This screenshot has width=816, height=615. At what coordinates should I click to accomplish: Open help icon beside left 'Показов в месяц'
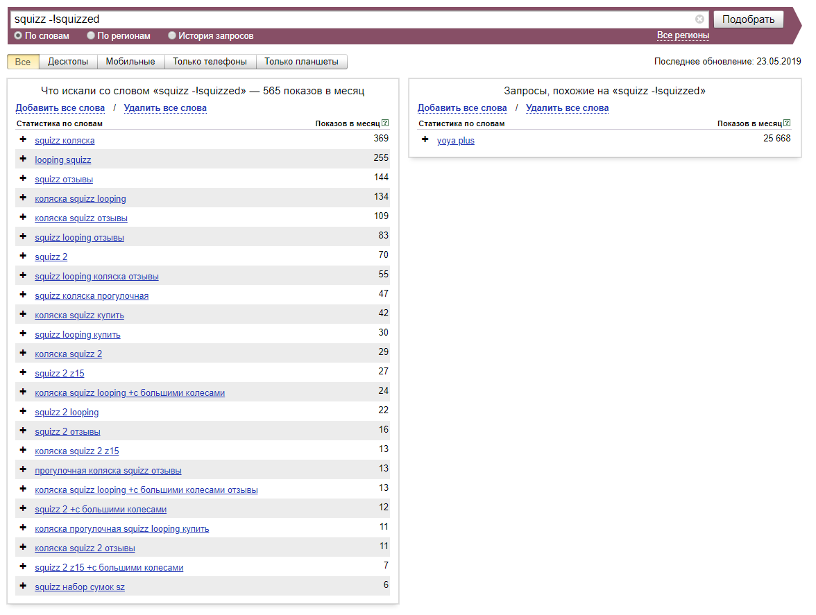pyautogui.click(x=385, y=123)
